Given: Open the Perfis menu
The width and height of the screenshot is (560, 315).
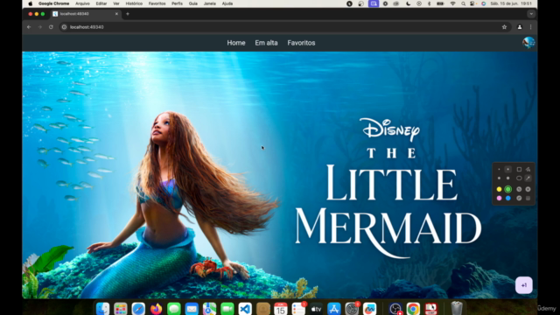Looking at the screenshot, I should 177,3.
